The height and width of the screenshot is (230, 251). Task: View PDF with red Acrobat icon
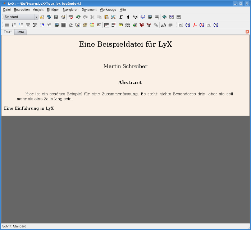click(x=195, y=25)
